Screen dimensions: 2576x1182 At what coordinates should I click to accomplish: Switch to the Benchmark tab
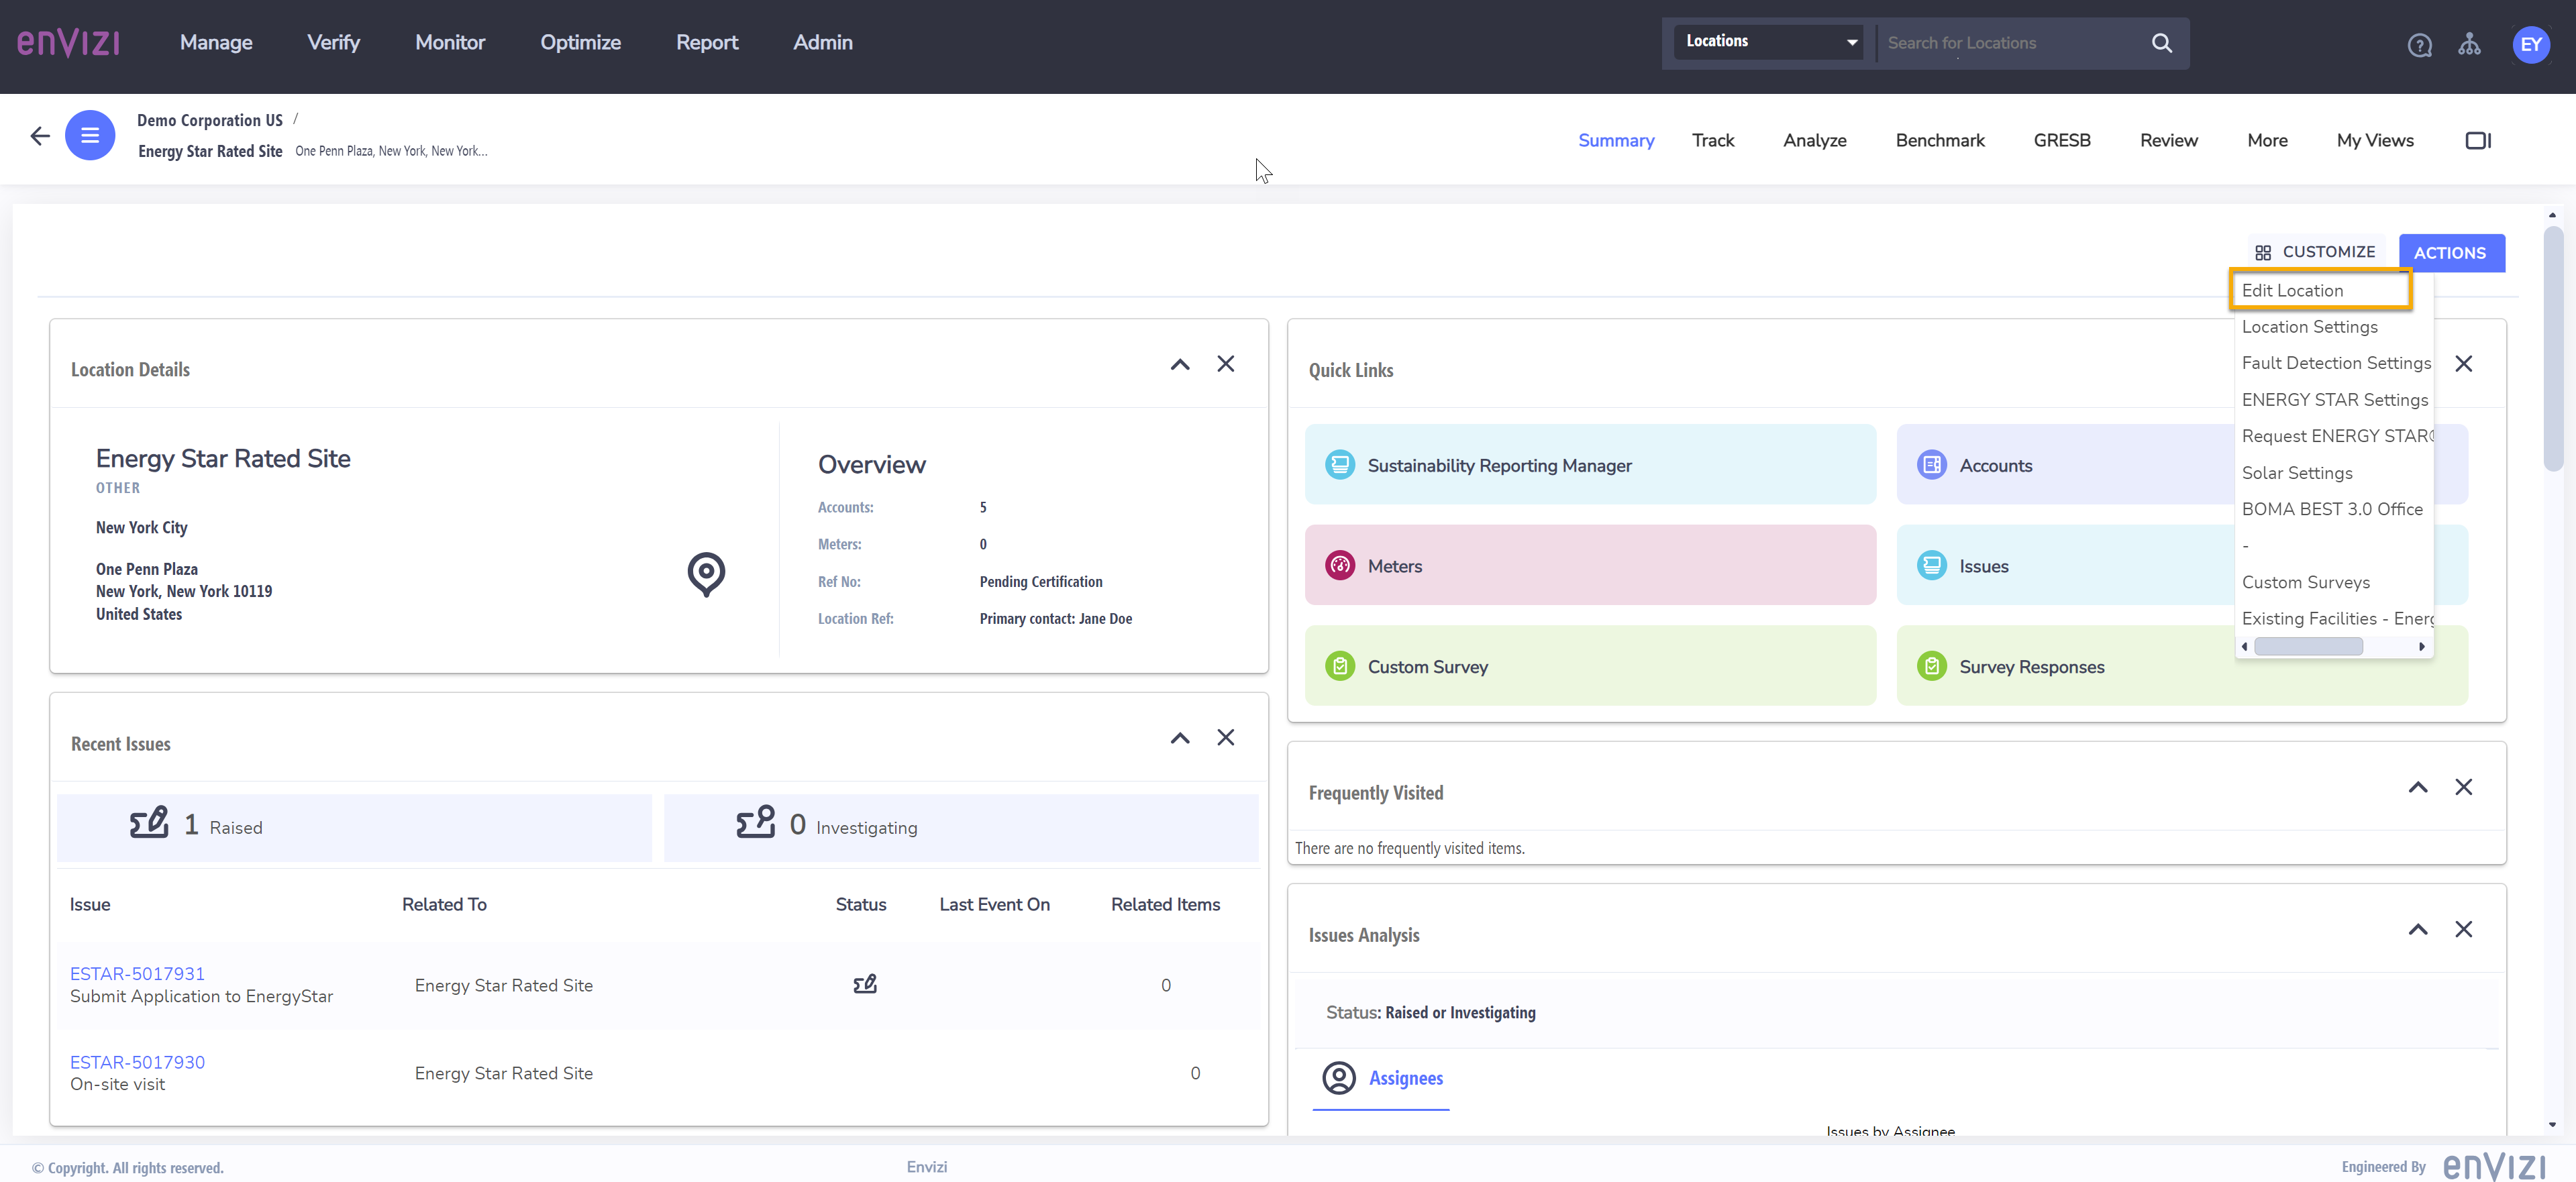(x=1940, y=141)
